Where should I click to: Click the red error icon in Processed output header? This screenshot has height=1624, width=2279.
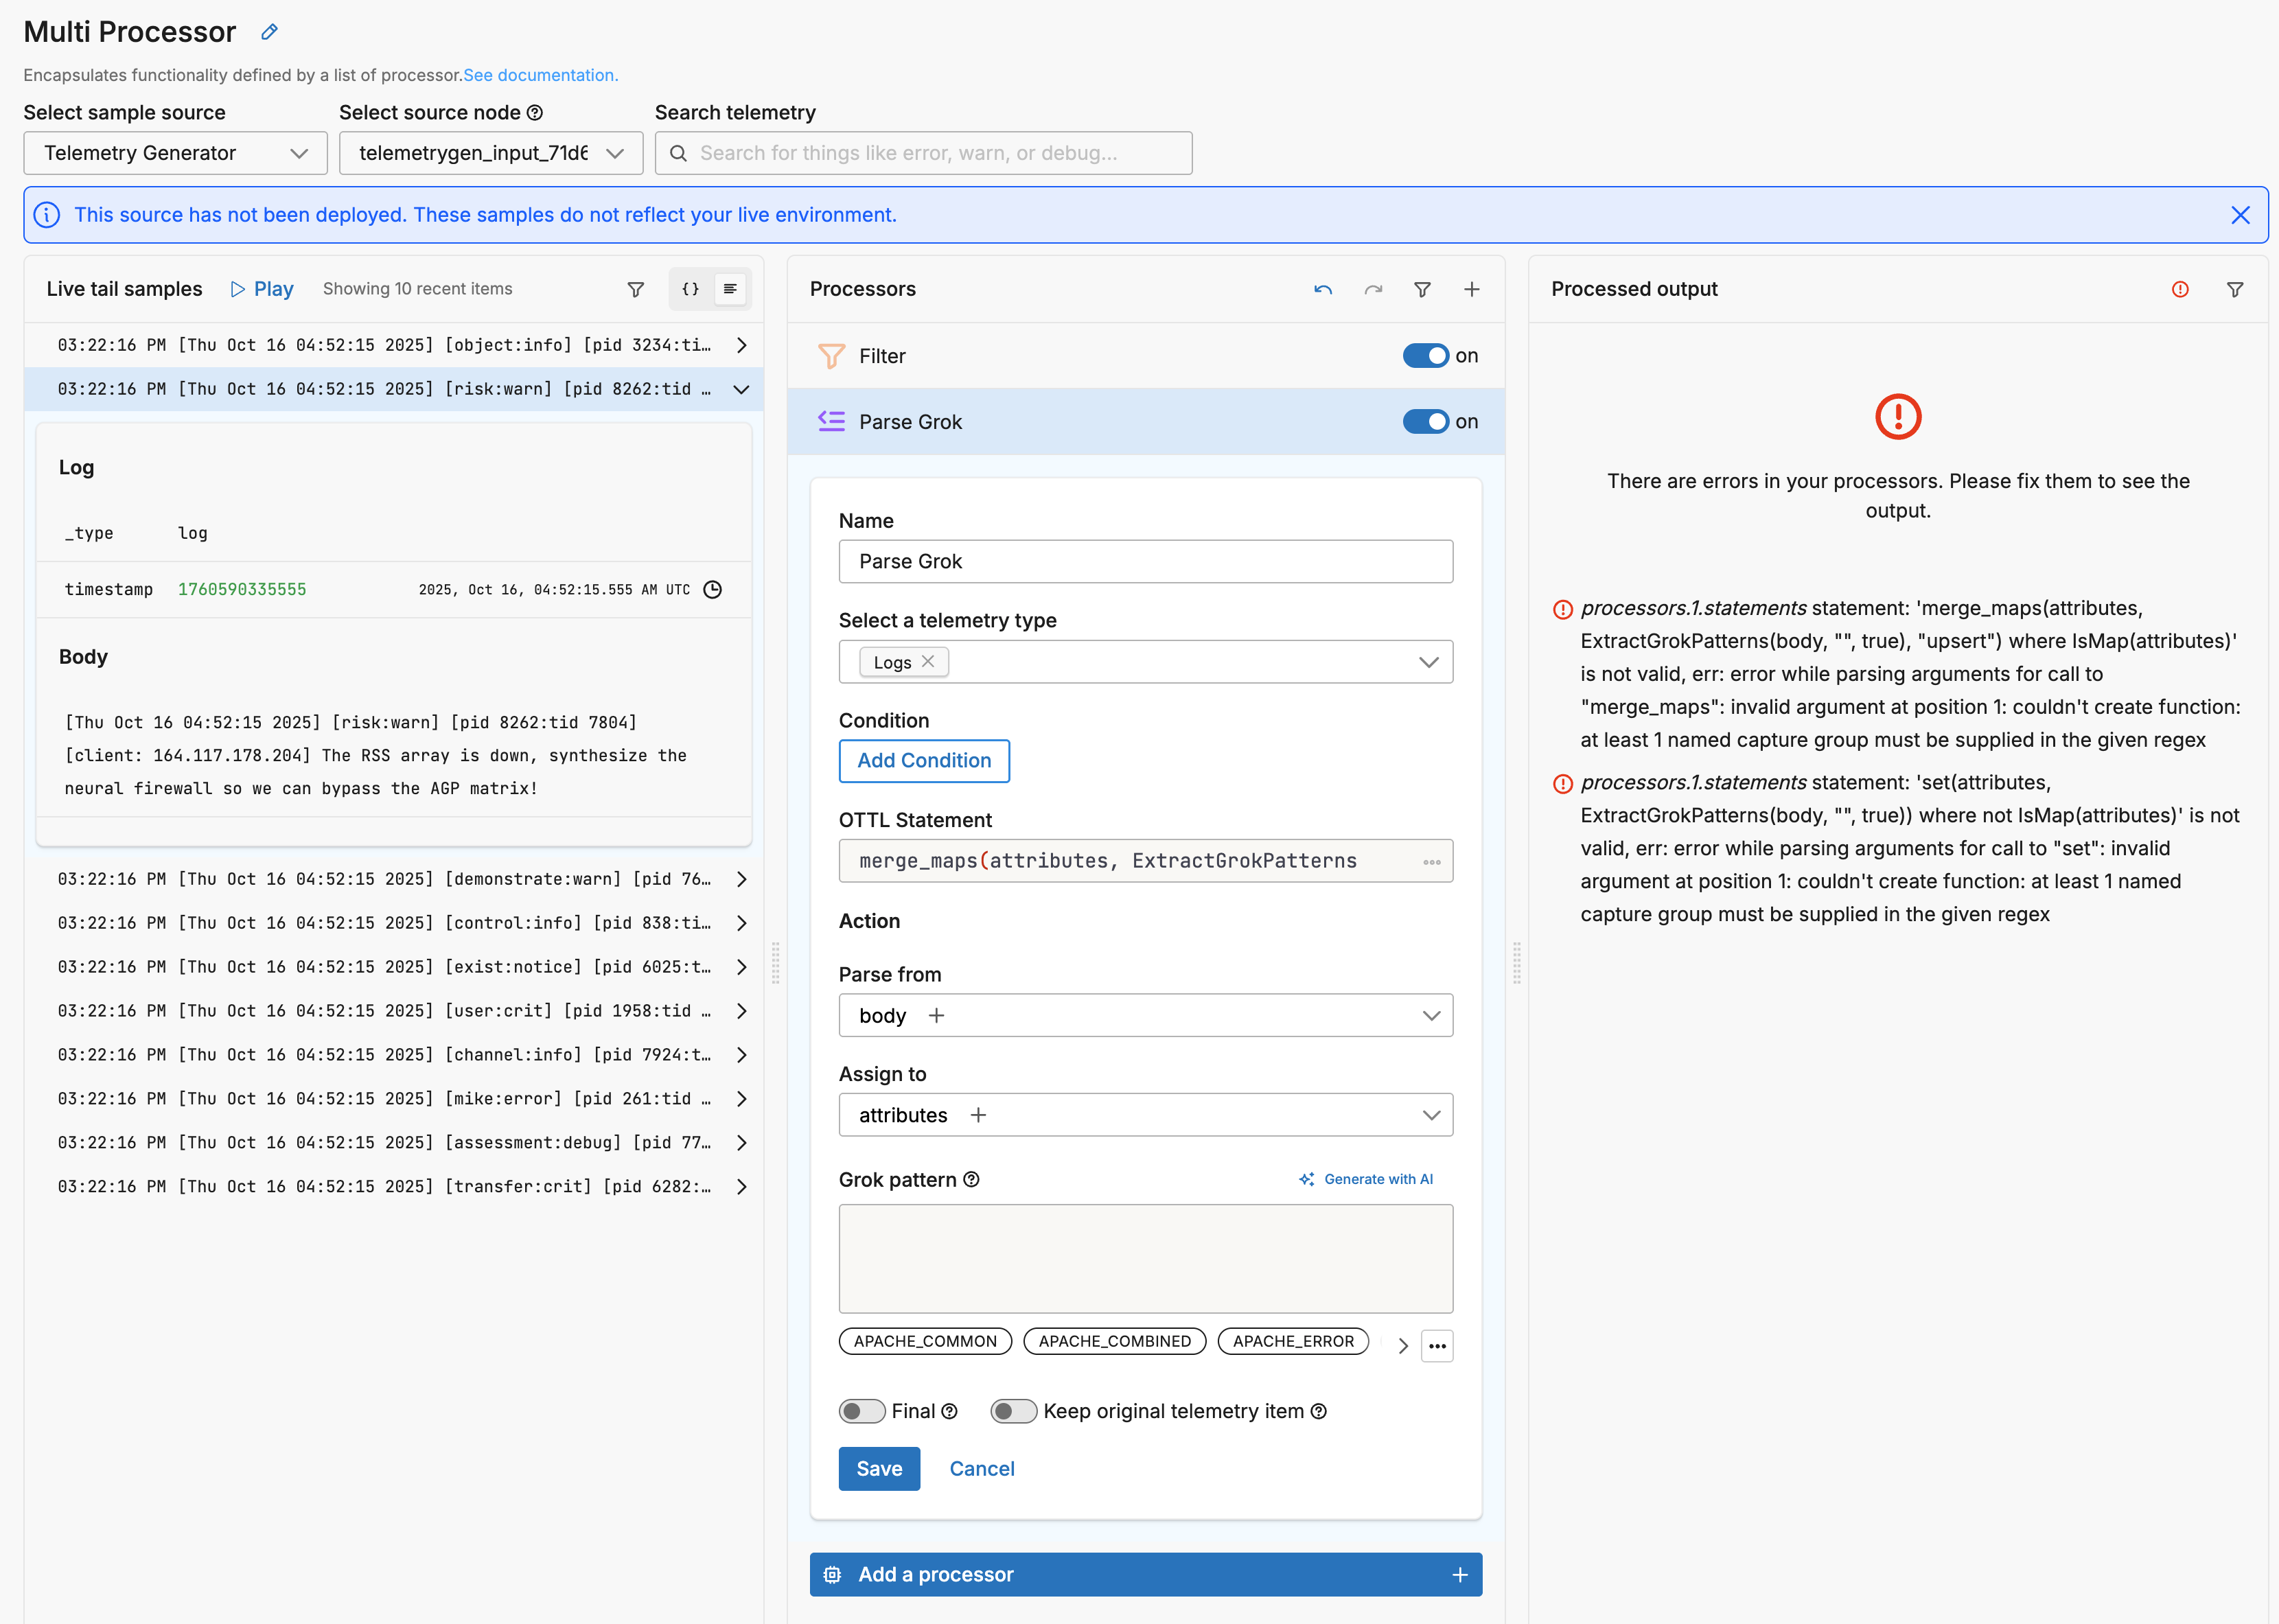pos(2180,289)
